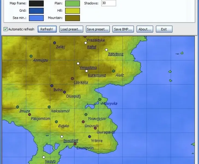Click the green Änmüjzu town marker
The image size is (199, 164).
tap(31, 56)
